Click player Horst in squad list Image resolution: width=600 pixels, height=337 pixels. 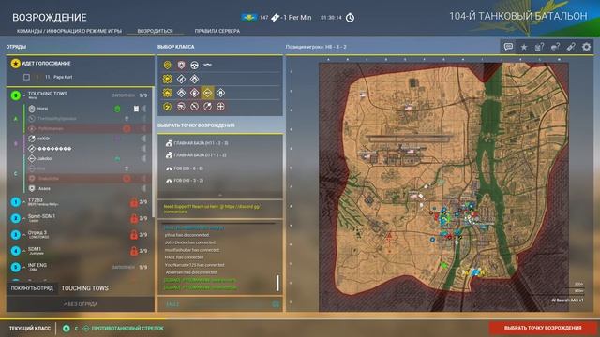tap(43, 109)
